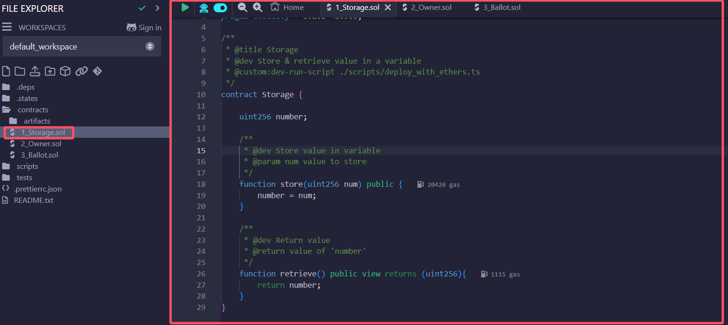Click the cube import icon

pyautogui.click(x=65, y=71)
